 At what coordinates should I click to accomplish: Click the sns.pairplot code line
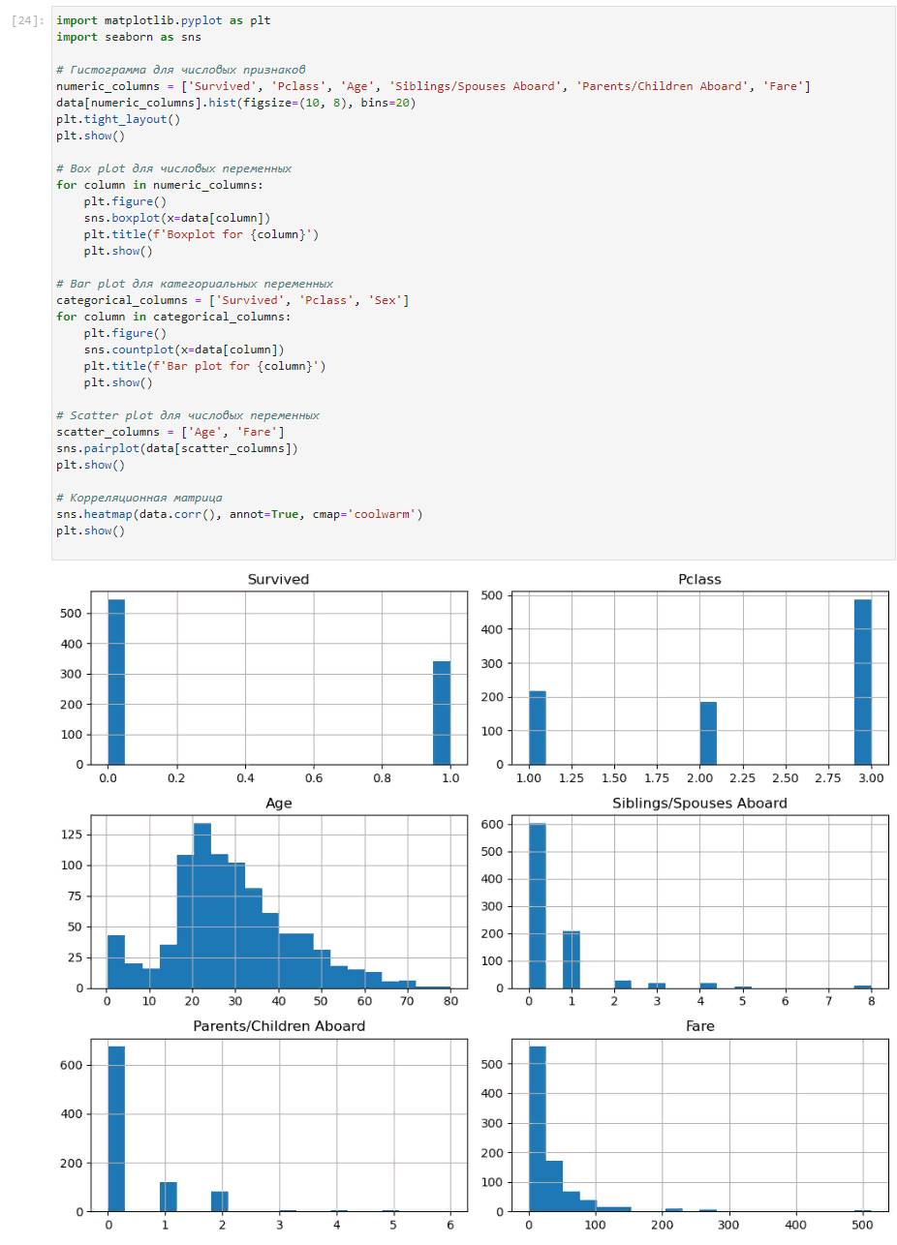(176, 448)
